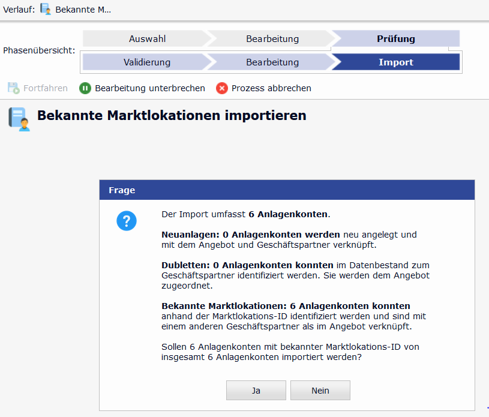Select the Auswahl phase step

[147, 39]
